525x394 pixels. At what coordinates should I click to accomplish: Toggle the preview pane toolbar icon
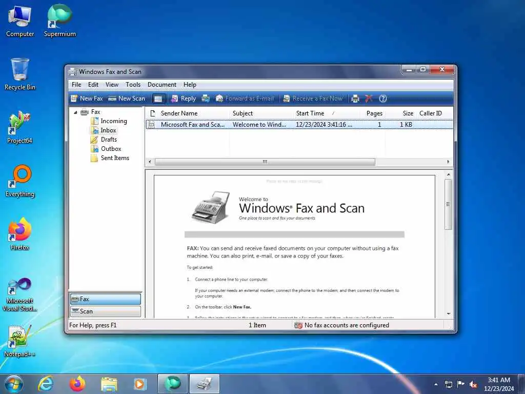158,98
